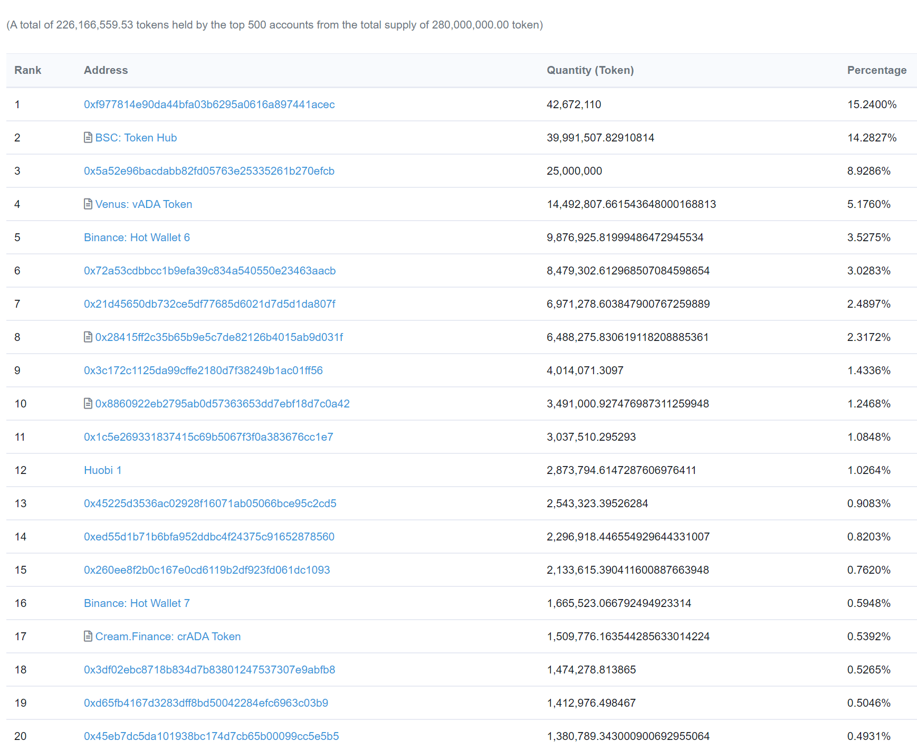Open address 0x3c172c1125da99cffe2180d7f38249b1ac01ff56
This screenshot has width=917, height=750.
[x=203, y=371]
